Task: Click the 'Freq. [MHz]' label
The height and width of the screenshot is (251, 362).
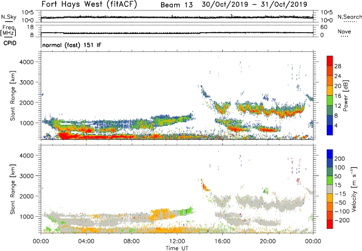Action: point(9,30)
